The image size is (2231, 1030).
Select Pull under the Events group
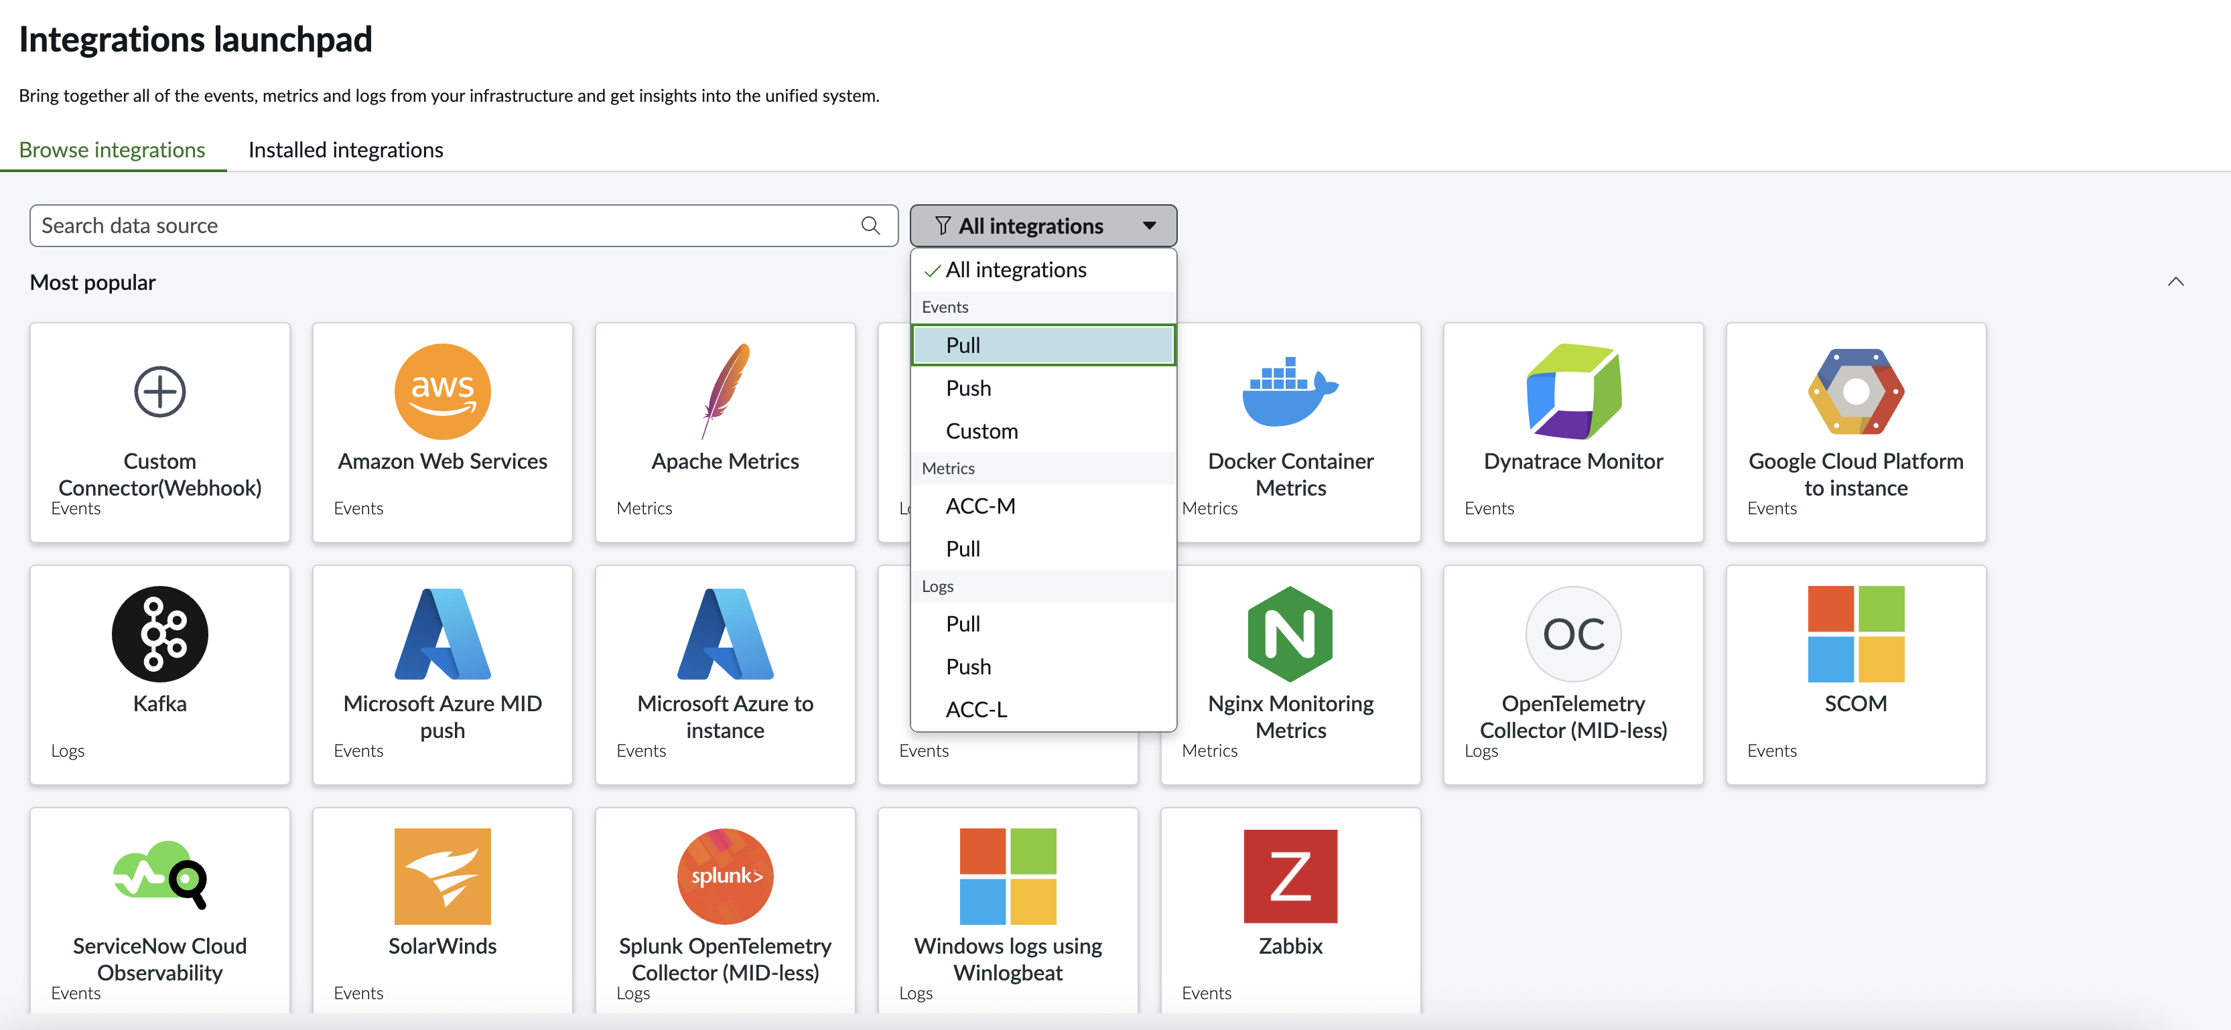[1044, 346]
